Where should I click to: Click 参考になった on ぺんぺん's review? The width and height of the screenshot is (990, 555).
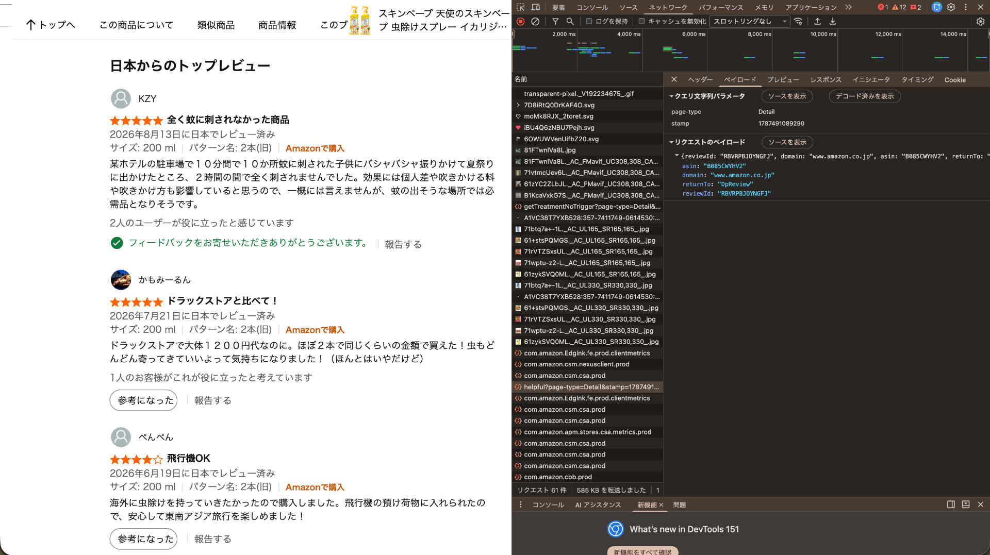143,539
